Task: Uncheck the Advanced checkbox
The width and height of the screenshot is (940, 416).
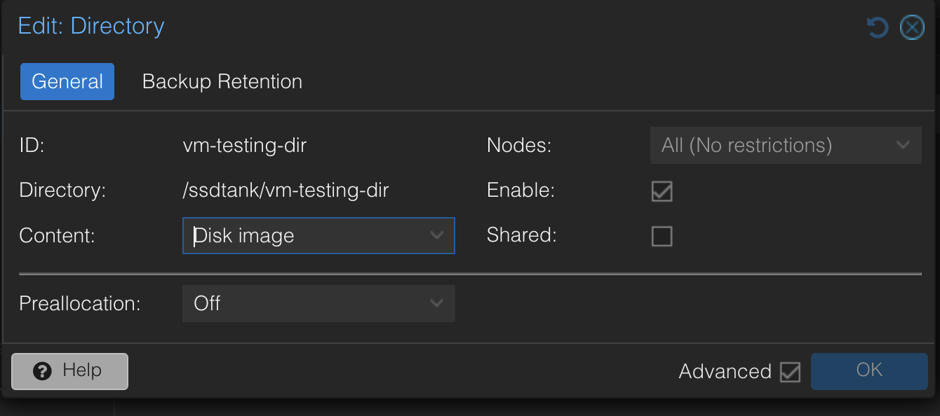Action: pyautogui.click(x=790, y=371)
